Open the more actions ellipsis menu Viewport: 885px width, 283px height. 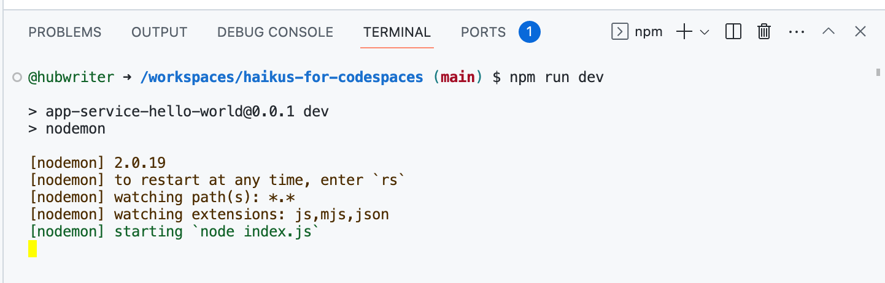point(797,32)
